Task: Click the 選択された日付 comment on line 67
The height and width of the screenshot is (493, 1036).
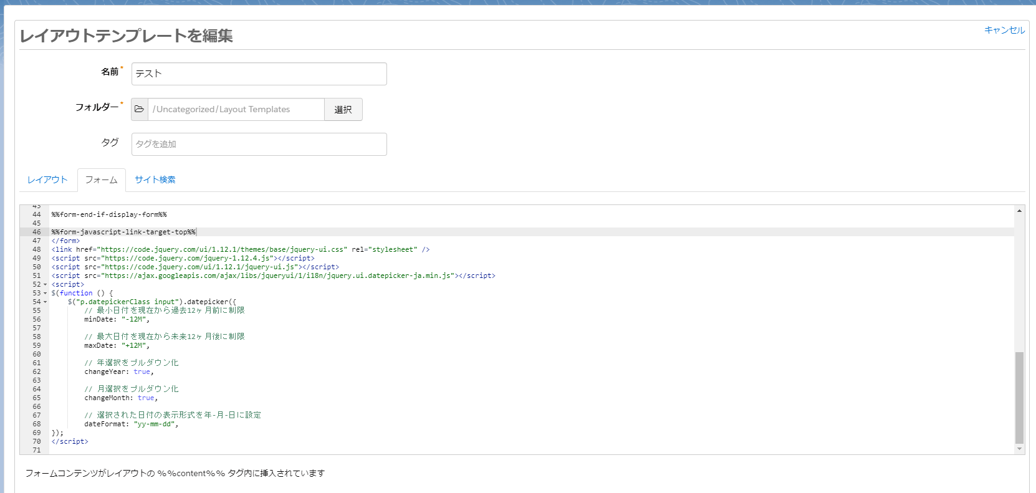Action: click(x=173, y=415)
